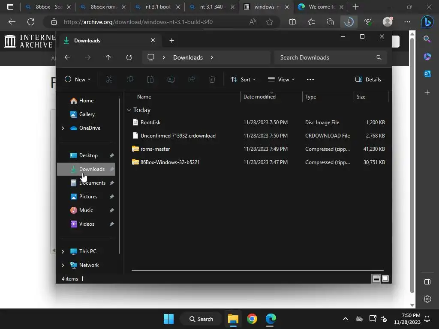Click the Paste clipboard icon in Explorer toolbar
439x329 pixels.
click(150, 79)
